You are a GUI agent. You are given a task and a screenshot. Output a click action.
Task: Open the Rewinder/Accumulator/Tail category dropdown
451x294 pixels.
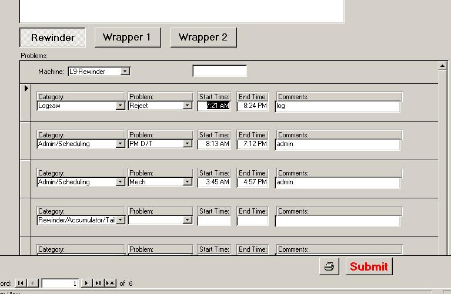[120, 220]
